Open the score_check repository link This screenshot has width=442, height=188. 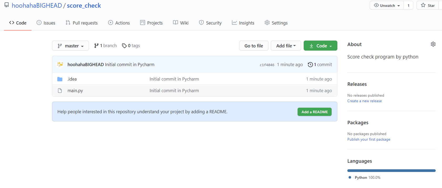point(84,6)
